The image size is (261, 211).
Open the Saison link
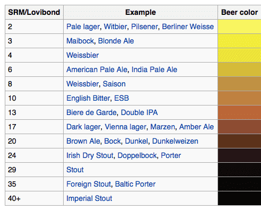(114, 84)
